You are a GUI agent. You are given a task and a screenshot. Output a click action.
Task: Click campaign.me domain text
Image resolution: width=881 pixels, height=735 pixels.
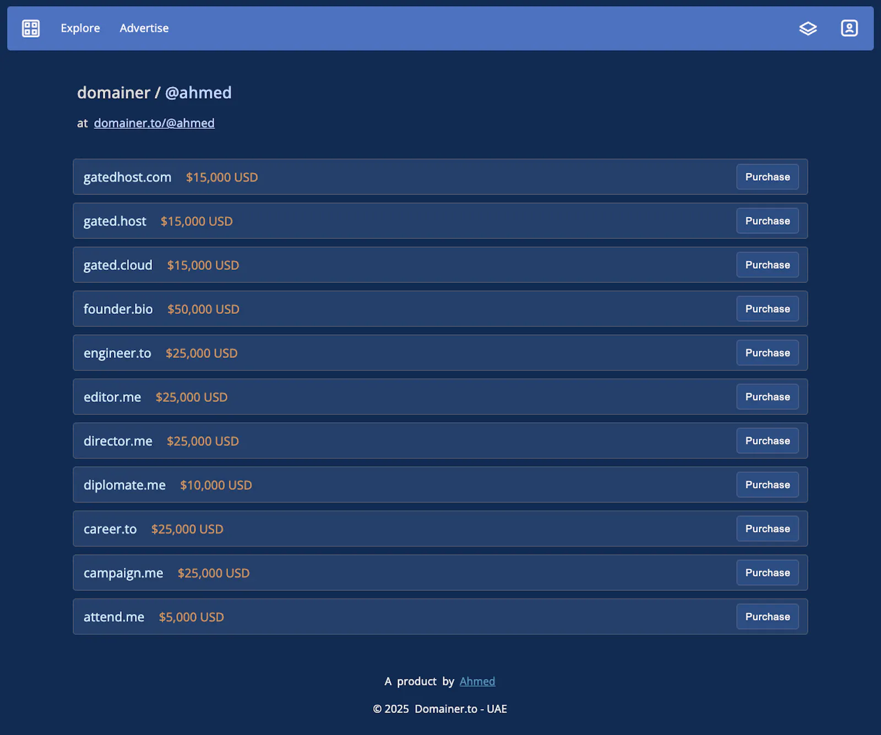coord(123,573)
